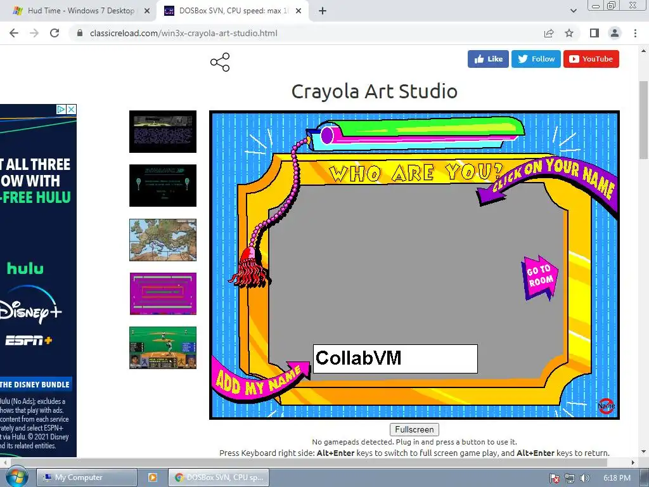Minimize the Chrome browser window

[596, 6]
